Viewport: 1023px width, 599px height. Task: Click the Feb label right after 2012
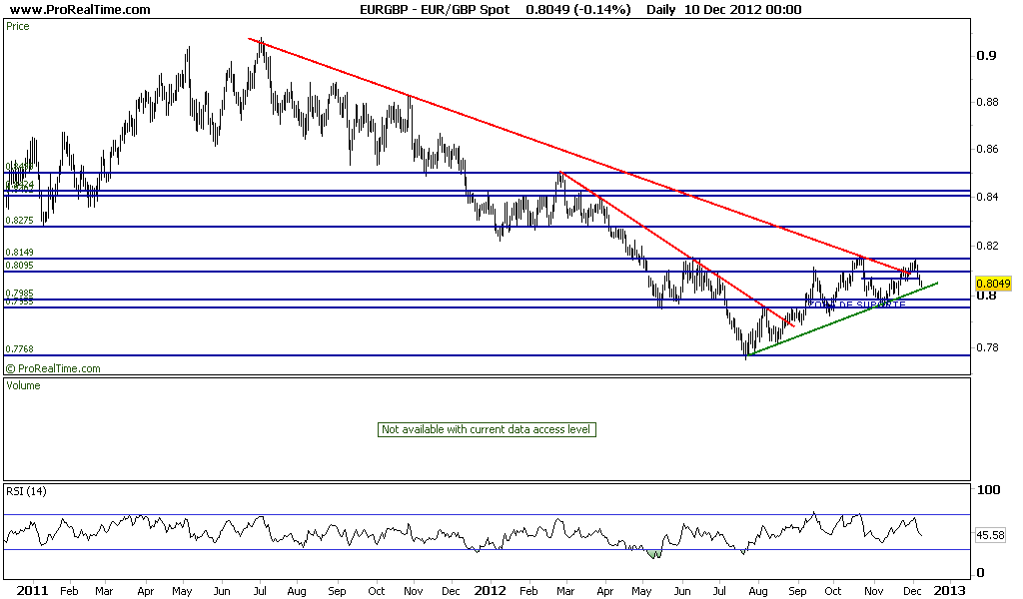[528, 591]
